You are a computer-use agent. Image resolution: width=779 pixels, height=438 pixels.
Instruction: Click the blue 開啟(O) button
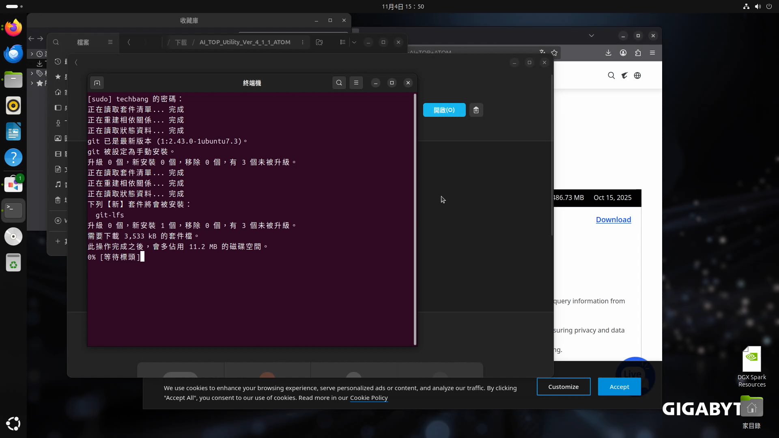click(x=444, y=110)
